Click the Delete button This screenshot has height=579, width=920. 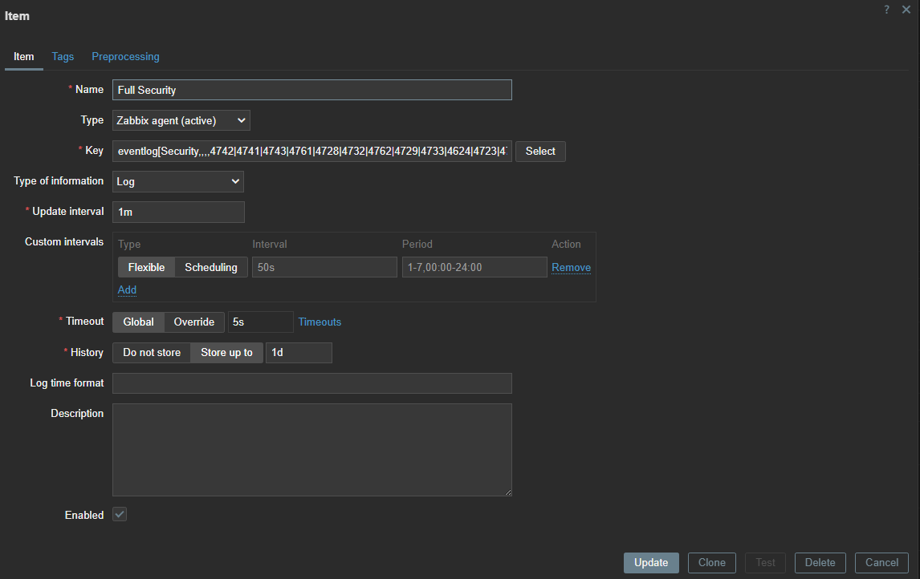[x=820, y=563]
